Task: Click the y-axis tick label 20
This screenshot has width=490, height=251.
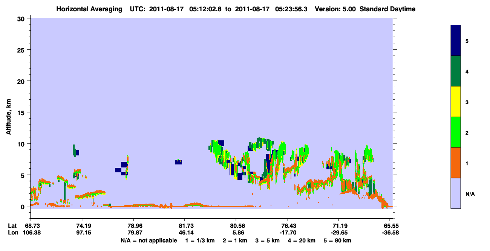Action: point(21,81)
